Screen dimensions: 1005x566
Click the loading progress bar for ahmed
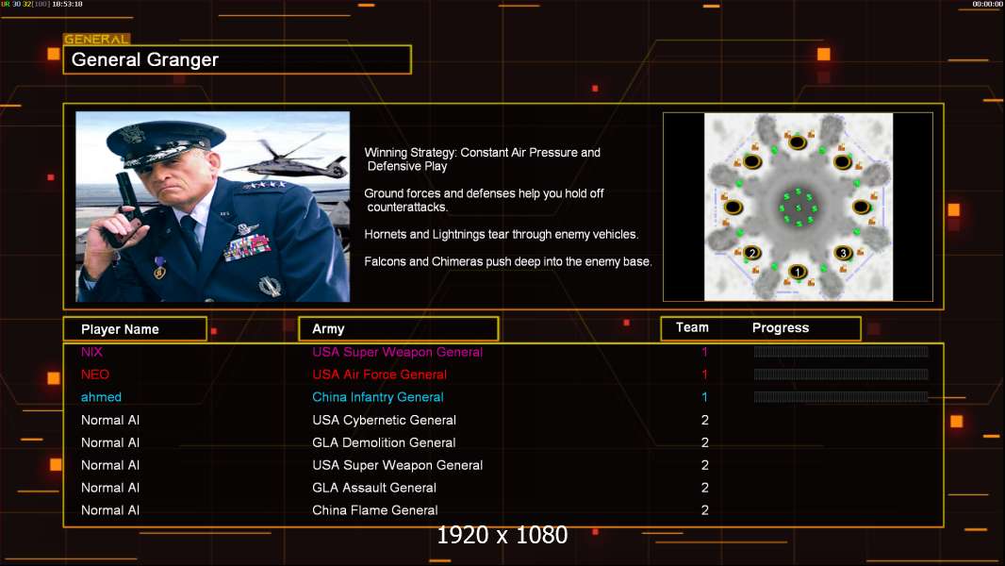point(841,397)
